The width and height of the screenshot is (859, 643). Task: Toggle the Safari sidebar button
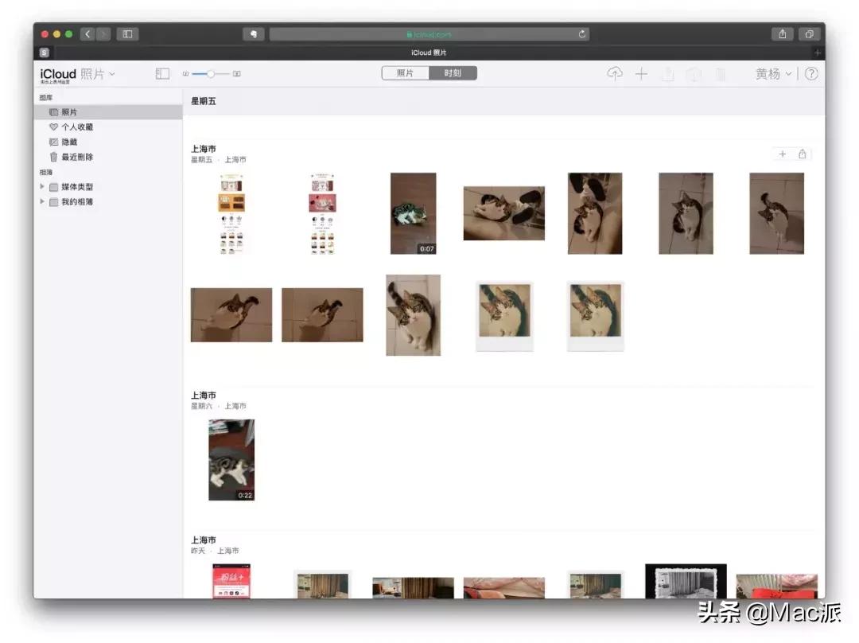coord(127,34)
